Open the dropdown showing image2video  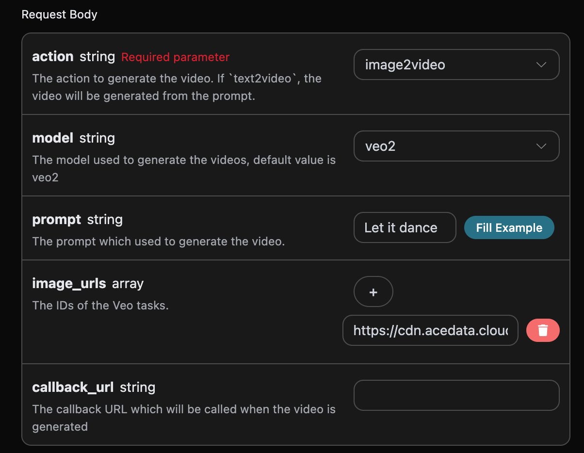tap(456, 65)
